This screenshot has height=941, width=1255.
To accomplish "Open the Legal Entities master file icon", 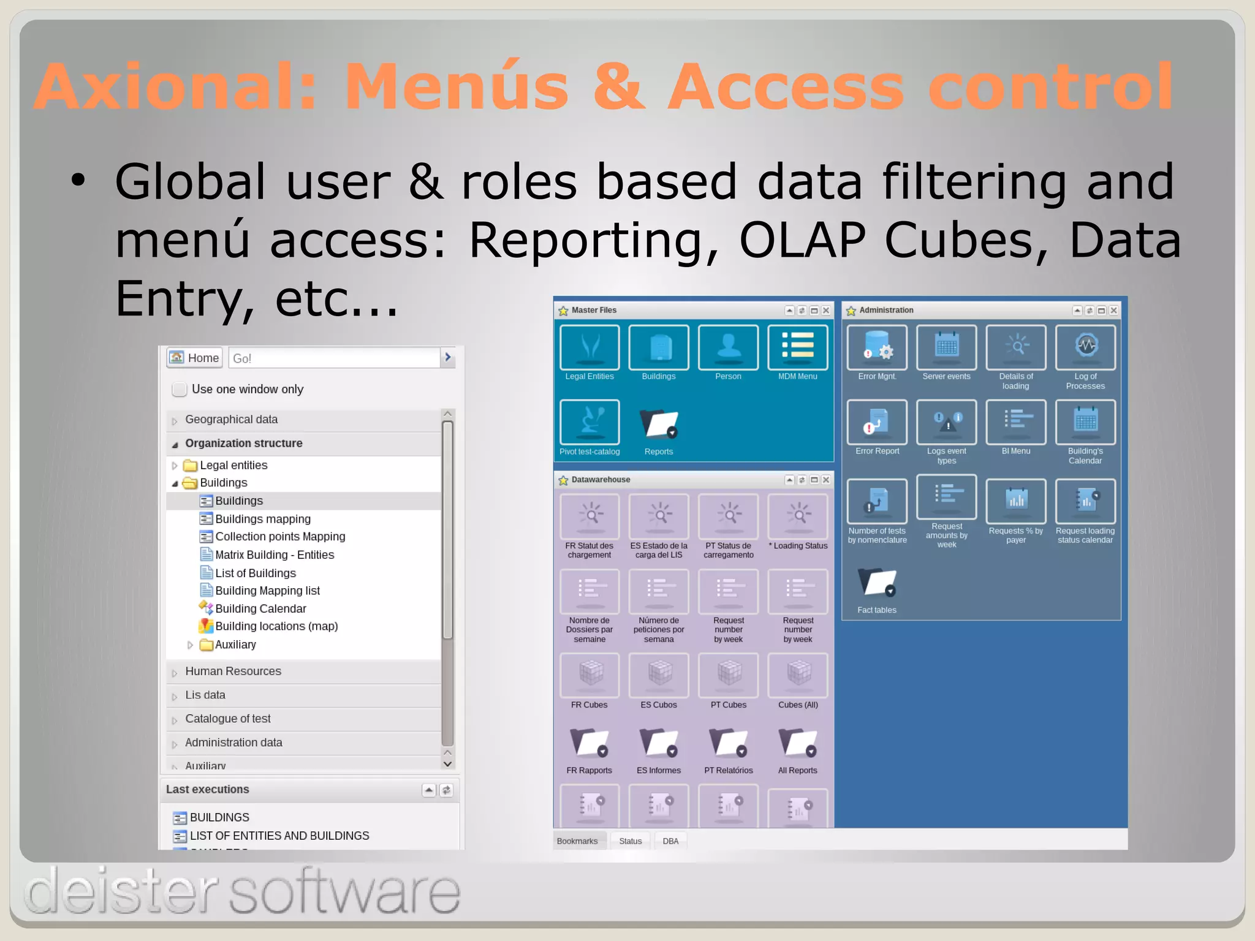I will tap(590, 348).
